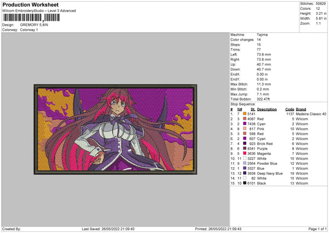Click the Machine value Tajima
The image size is (329, 233).
(x=262, y=35)
